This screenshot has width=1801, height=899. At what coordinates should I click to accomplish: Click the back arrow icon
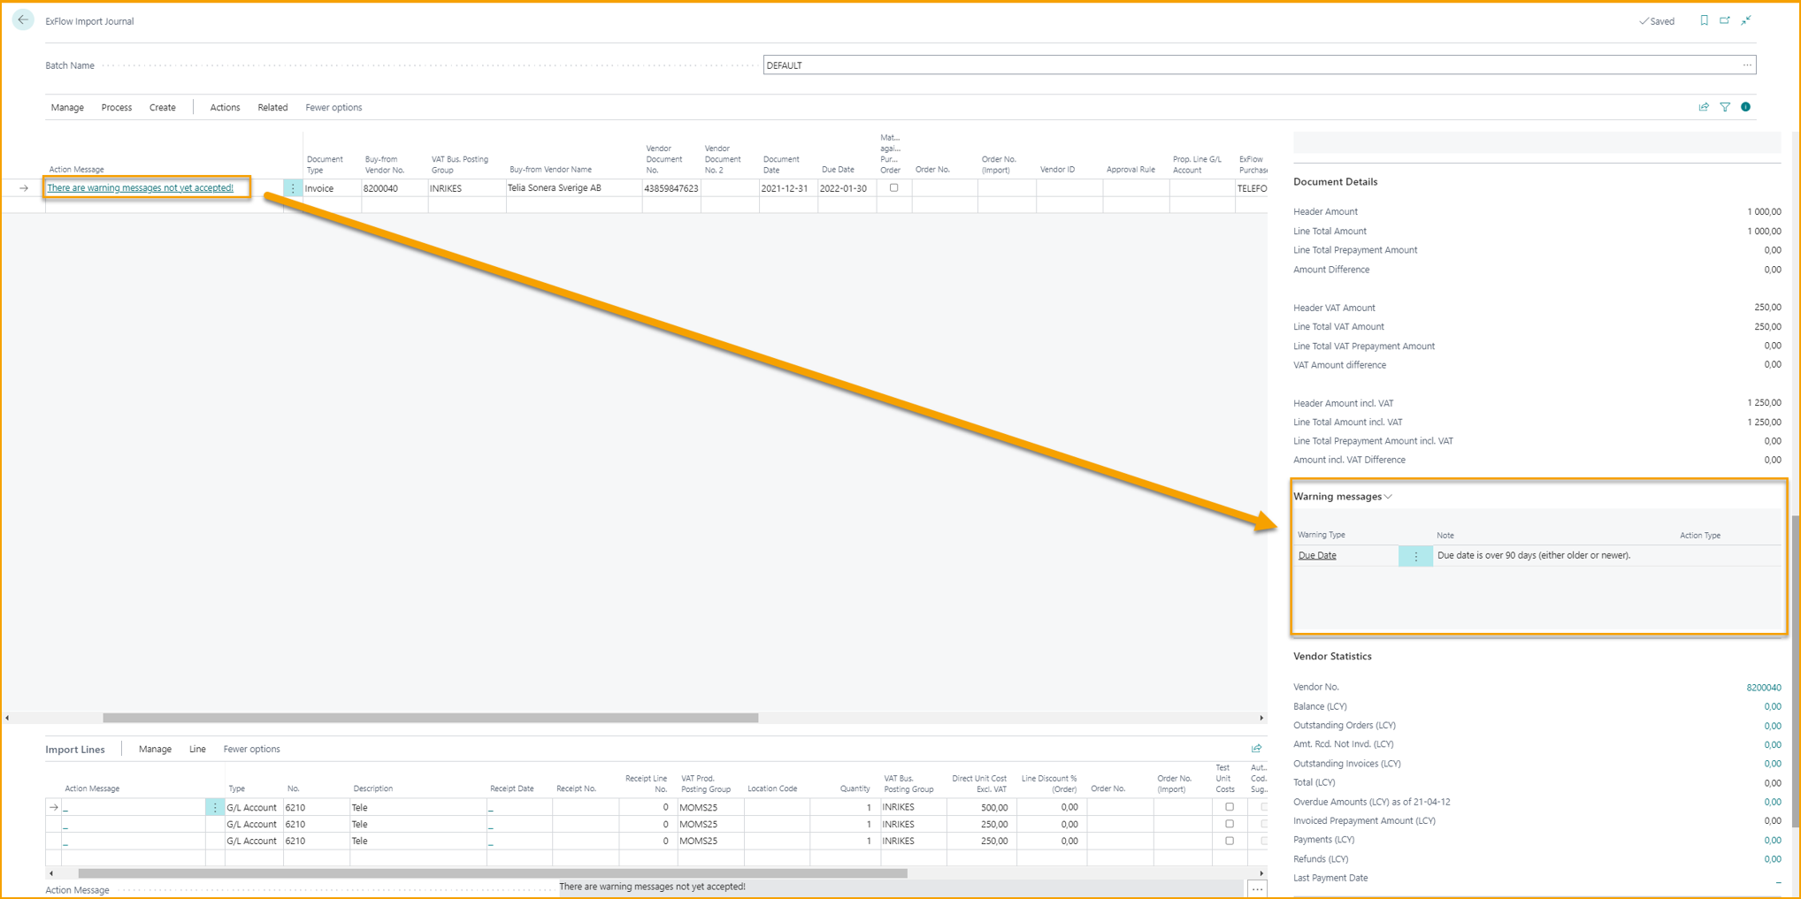click(x=23, y=19)
